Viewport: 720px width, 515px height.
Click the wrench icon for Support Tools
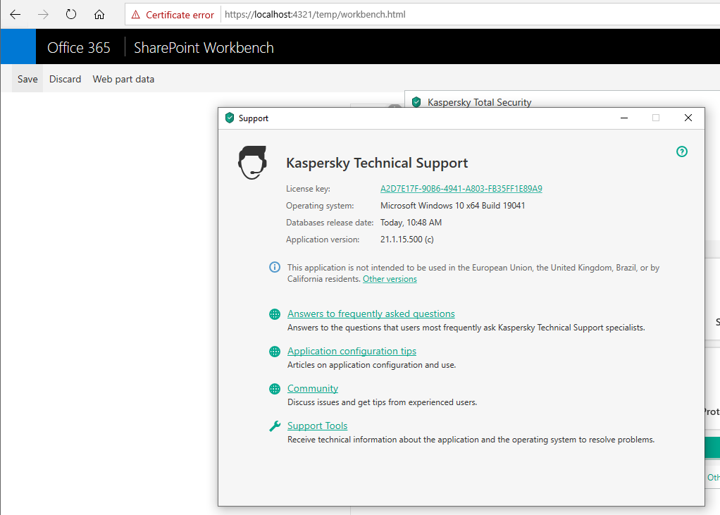click(275, 426)
